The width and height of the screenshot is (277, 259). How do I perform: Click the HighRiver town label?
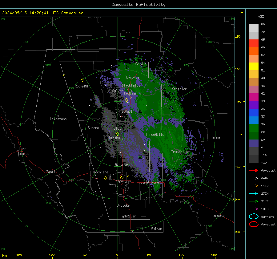point(128,216)
